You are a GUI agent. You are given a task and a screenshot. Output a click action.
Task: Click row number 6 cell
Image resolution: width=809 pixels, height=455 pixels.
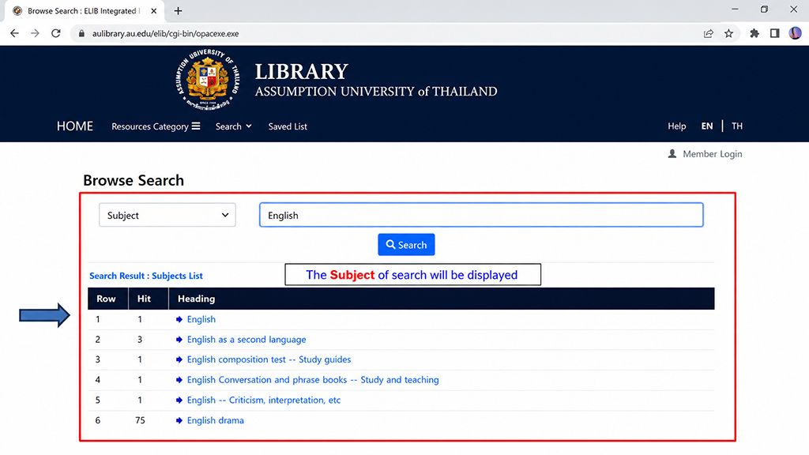click(97, 420)
